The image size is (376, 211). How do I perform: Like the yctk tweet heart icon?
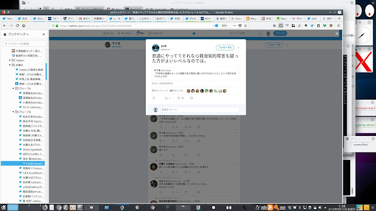pos(179,98)
